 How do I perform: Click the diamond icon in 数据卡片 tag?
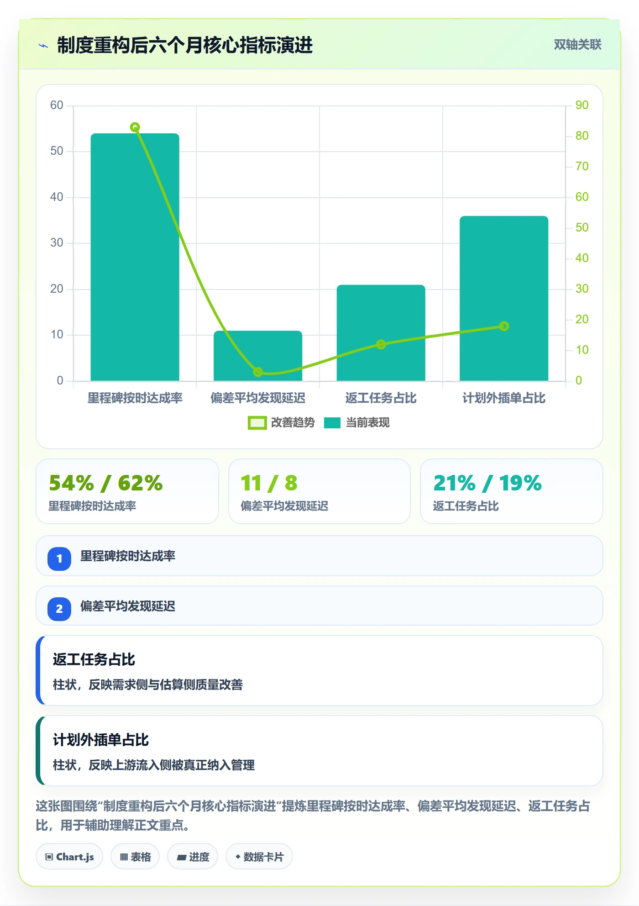coord(238,857)
